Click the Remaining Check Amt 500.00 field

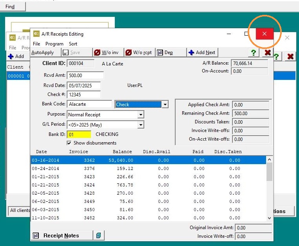tap(250, 113)
